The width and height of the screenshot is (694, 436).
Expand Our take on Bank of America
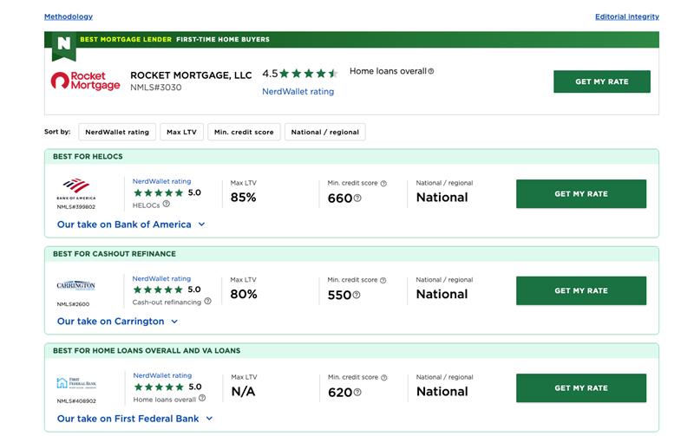pyautogui.click(x=131, y=225)
